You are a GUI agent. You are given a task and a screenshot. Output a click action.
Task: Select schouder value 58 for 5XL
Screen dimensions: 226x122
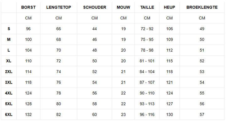point(94,104)
